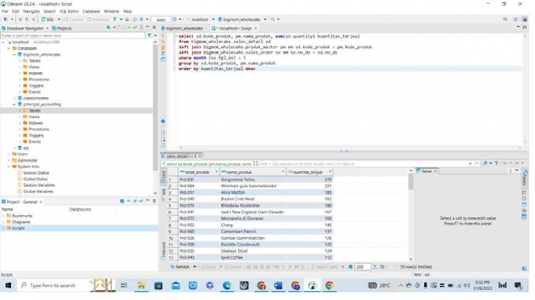The height and width of the screenshot is (300, 535).
Task: Open the Database menu
Action: [x=91, y=11]
